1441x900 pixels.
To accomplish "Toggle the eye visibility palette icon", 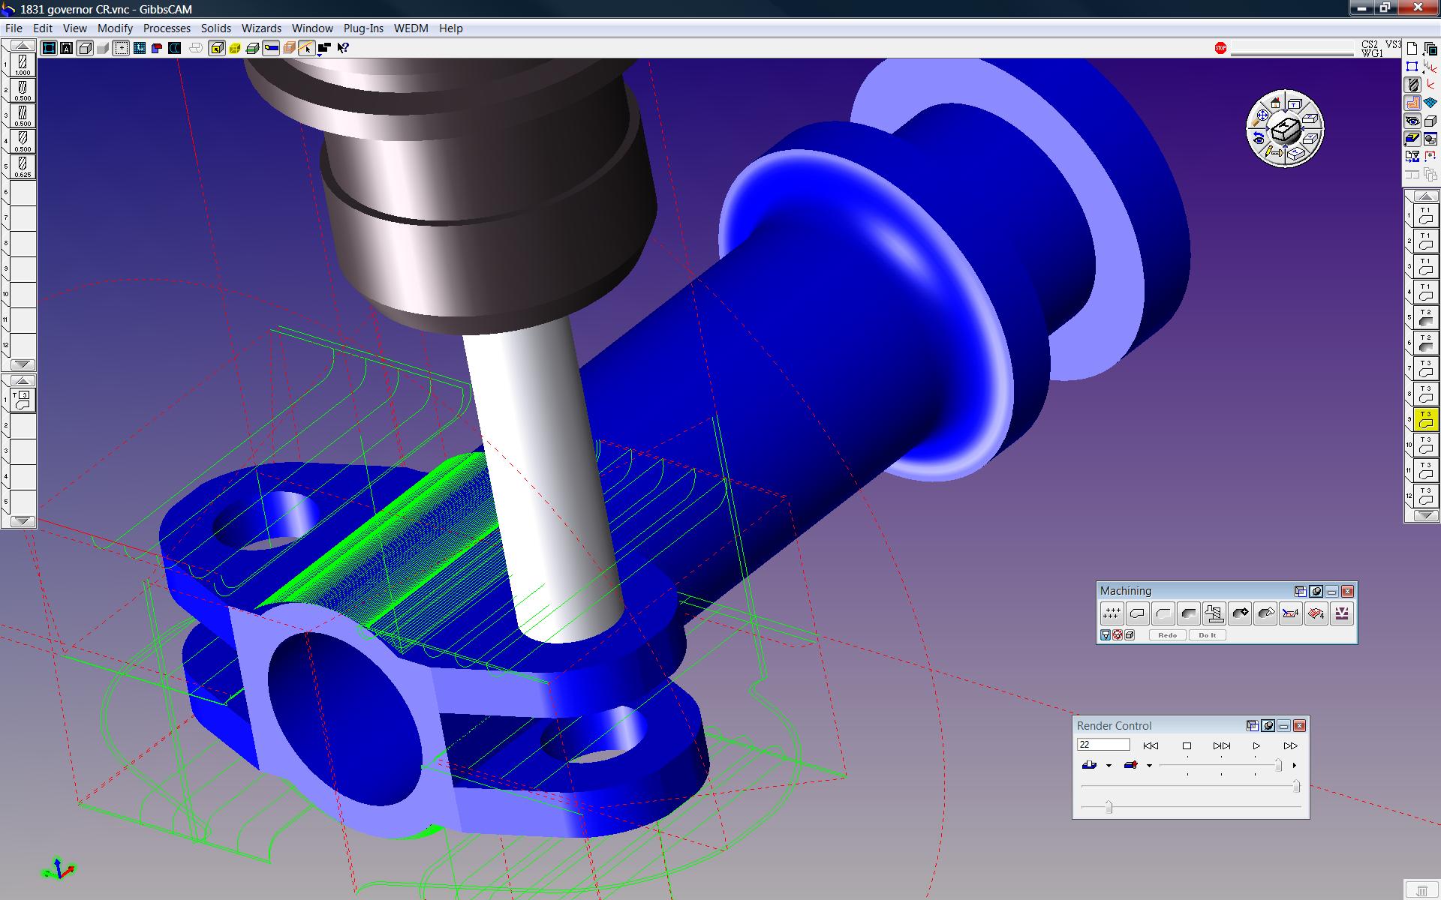I will [1412, 121].
